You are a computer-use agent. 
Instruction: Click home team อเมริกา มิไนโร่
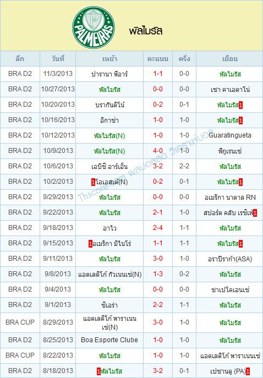coord(112,244)
